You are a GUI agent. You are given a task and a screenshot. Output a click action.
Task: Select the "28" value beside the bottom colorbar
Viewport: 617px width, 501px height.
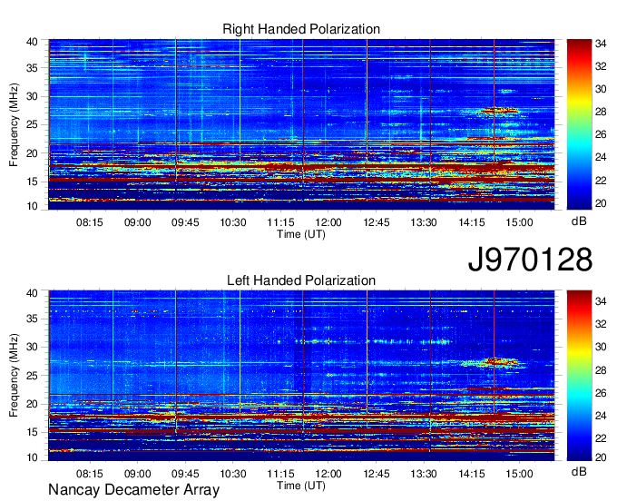(x=601, y=370)
